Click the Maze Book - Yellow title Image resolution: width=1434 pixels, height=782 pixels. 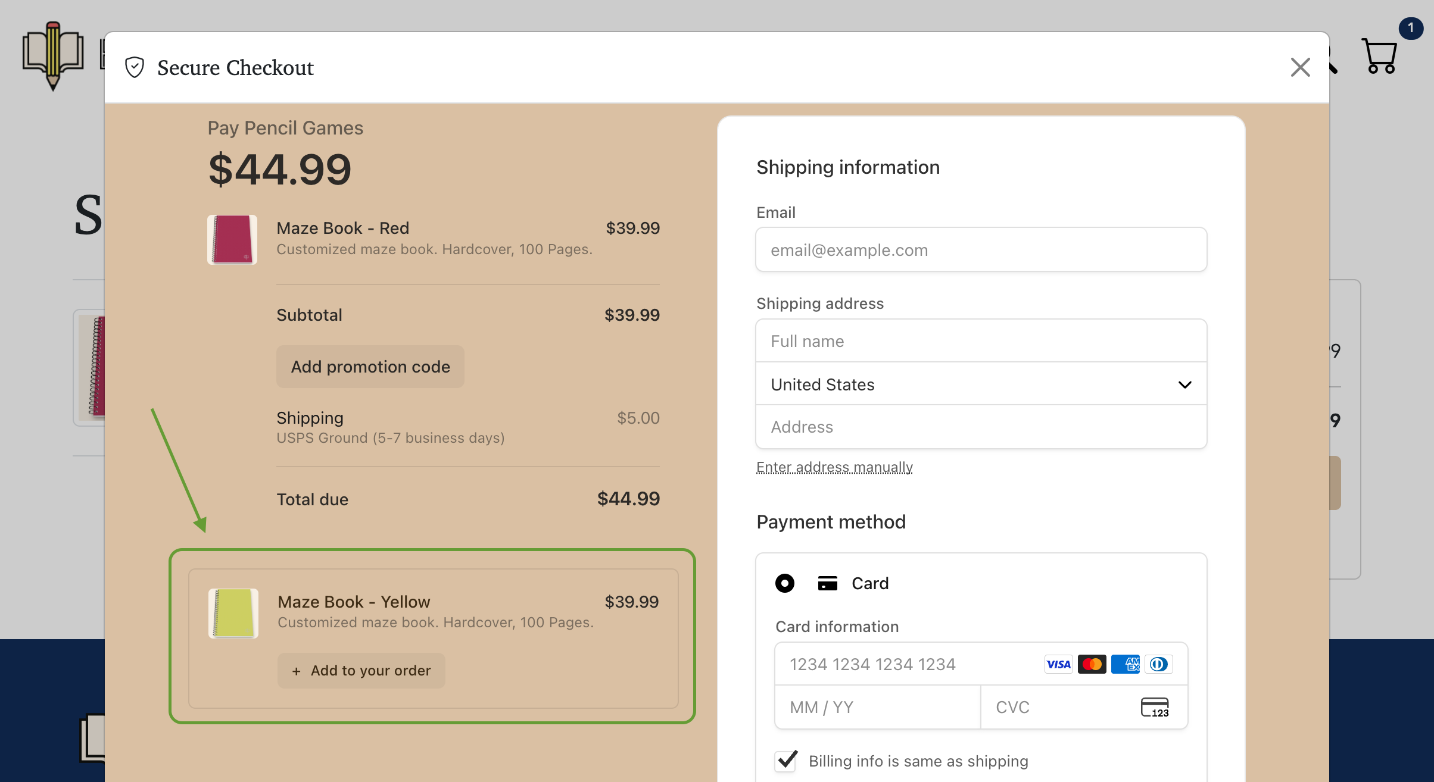[x=354, y=602]
